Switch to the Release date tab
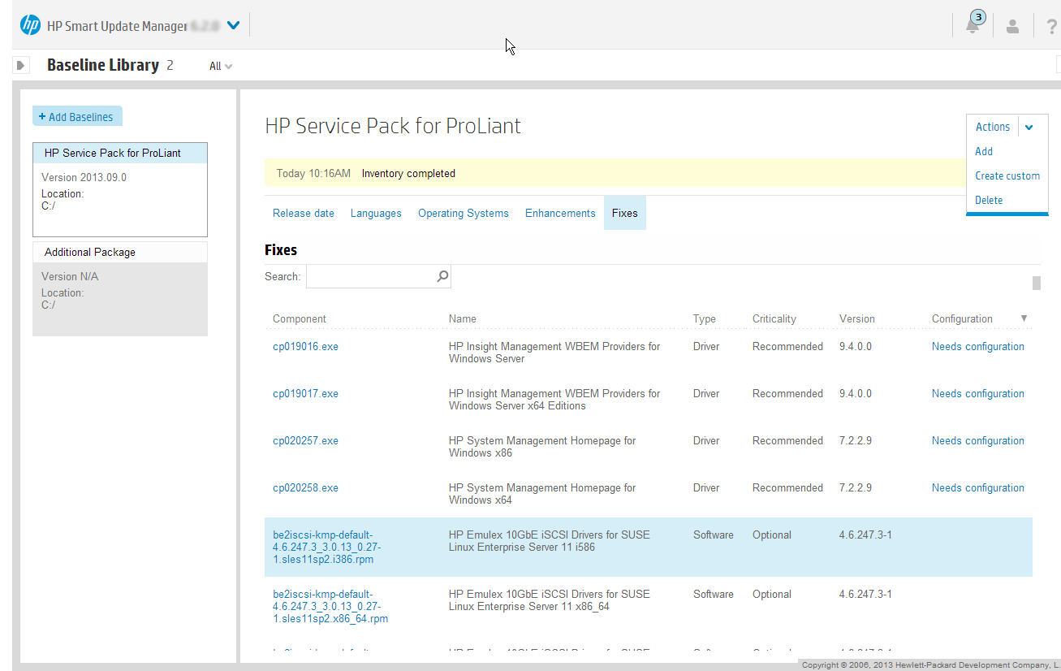The width and height of the screenshot is (1061, 671). (x=304, y=213)
